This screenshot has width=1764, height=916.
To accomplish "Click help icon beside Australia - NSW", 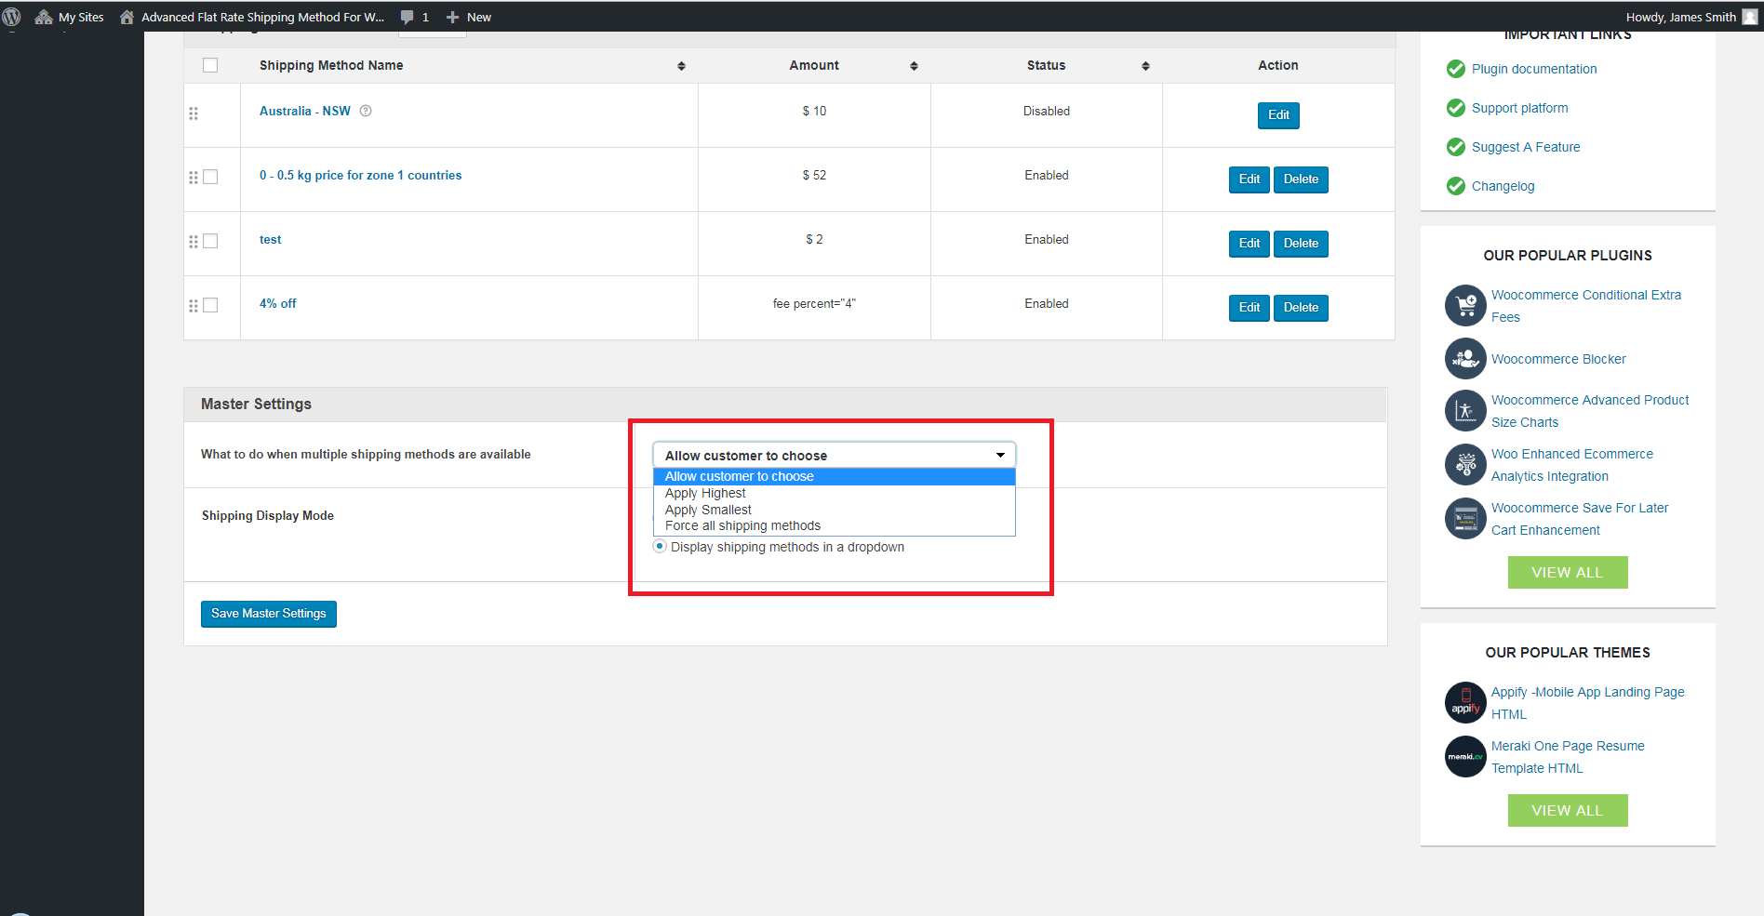I will click(x=366, y=111).
